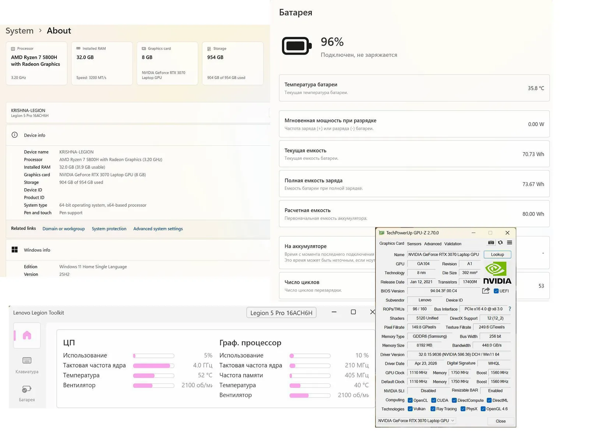Image resolution: width=589 pixels, height=441 pixels.
Task: Toggle the Ray Tracing checkbox
Action: 433,409
